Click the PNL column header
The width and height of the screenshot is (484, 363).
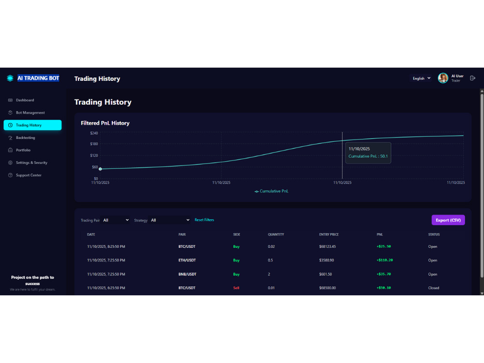379,235
